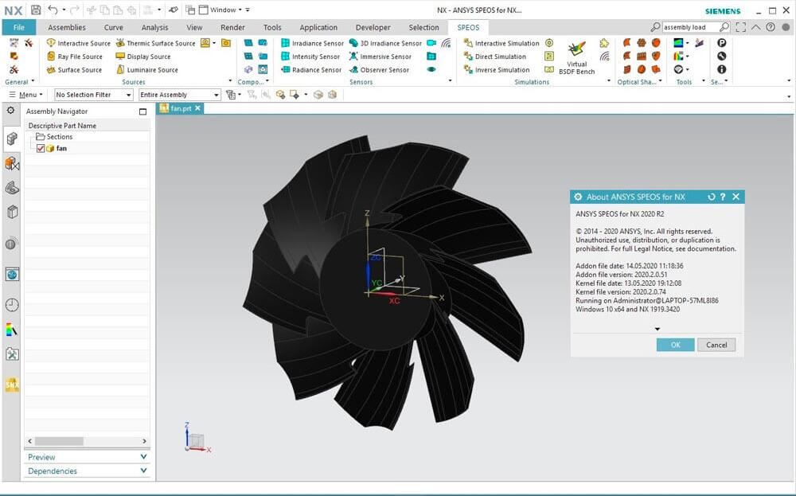Start a Direct Simulation
Viewport: 796px width, 496px height.
501,57
